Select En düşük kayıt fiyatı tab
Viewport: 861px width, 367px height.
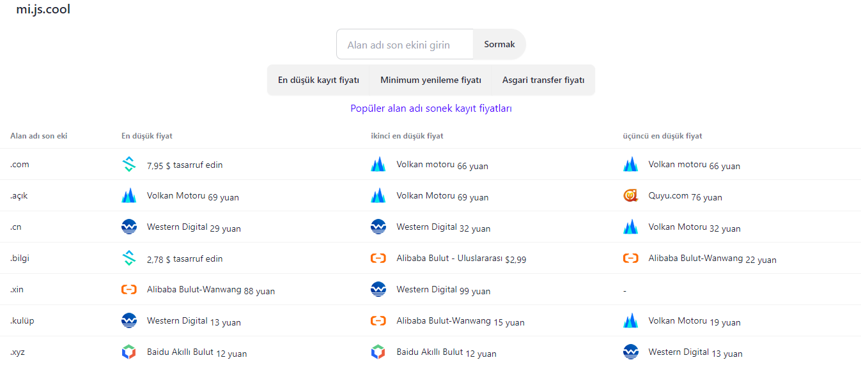point(318,80)
